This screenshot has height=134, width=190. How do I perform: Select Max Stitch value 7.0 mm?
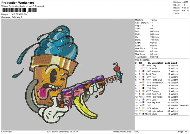(154, 48)
